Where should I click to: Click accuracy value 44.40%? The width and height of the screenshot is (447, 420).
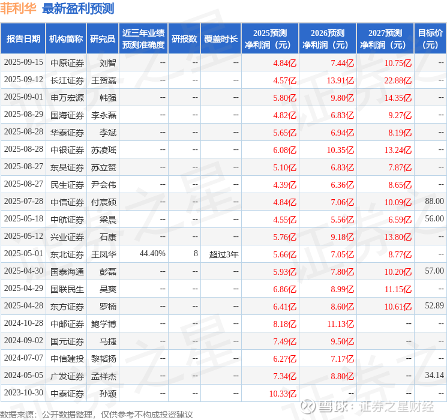point(152,253)
